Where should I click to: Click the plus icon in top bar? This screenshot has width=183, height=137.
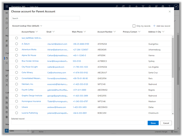point(137,6)
